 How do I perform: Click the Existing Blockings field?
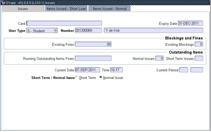coord(199,44)
